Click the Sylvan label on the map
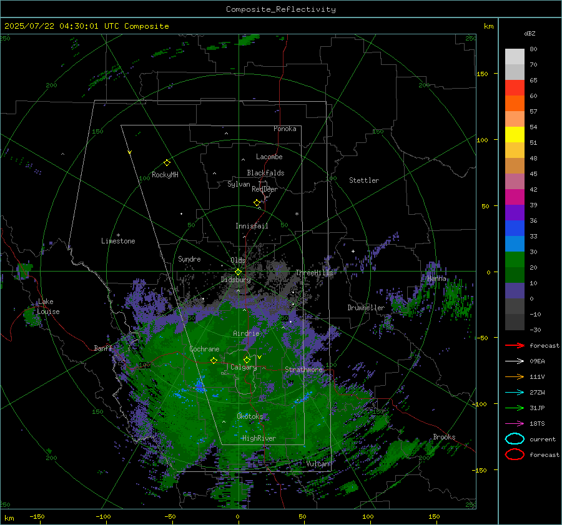This screenshot has height=525, width=562. click(x=239, y=185)
